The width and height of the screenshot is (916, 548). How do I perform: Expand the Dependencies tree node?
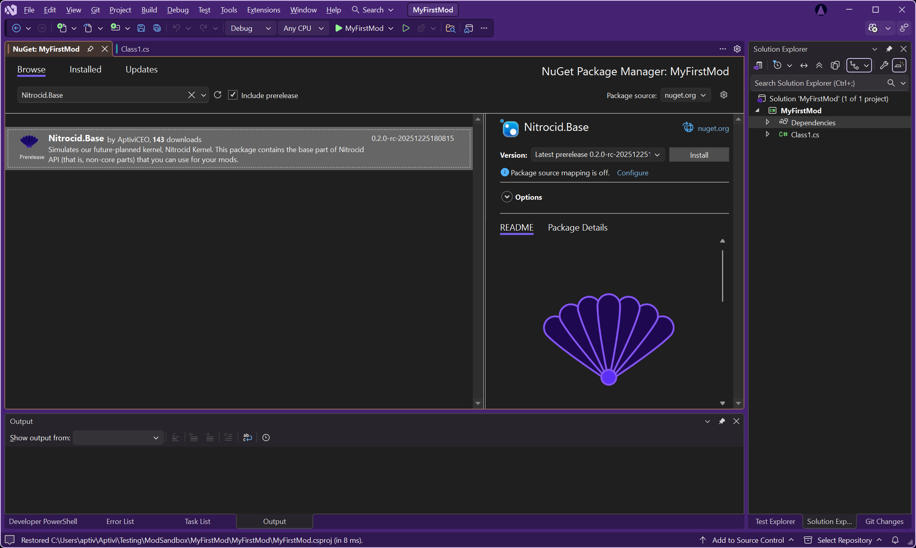point(767,122)
